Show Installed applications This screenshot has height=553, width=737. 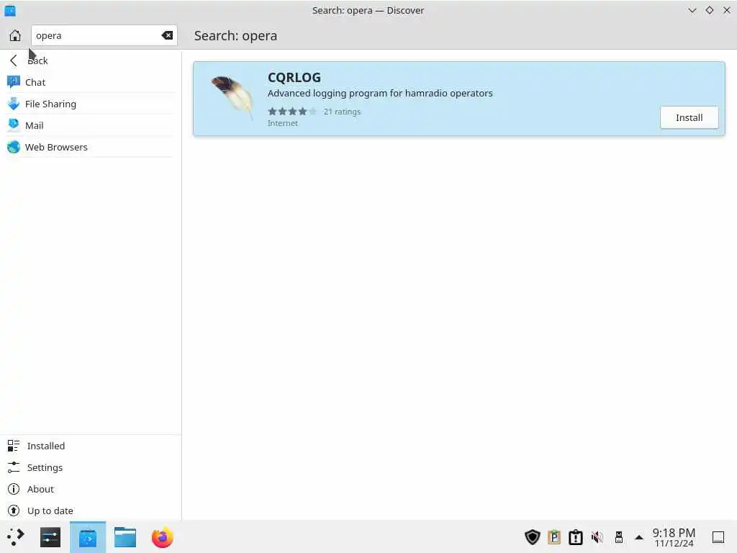coord(91,446)
